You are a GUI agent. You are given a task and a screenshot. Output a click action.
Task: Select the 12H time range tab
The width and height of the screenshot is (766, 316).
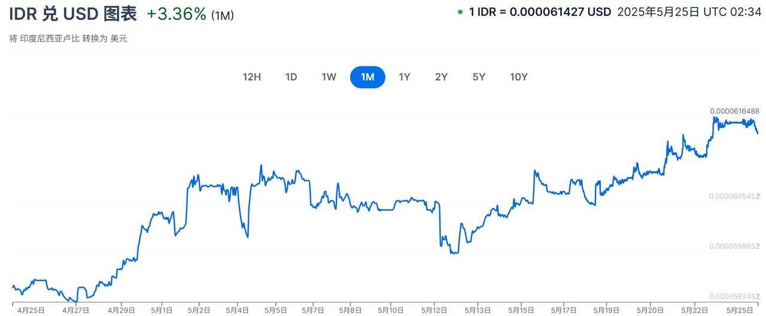point(252,77)
